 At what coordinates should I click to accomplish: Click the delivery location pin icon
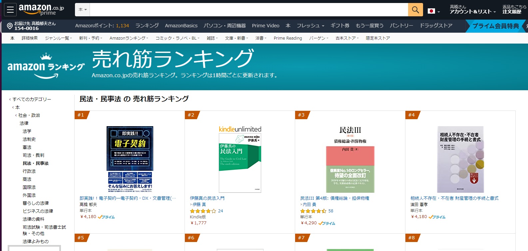tap(10, 26)
